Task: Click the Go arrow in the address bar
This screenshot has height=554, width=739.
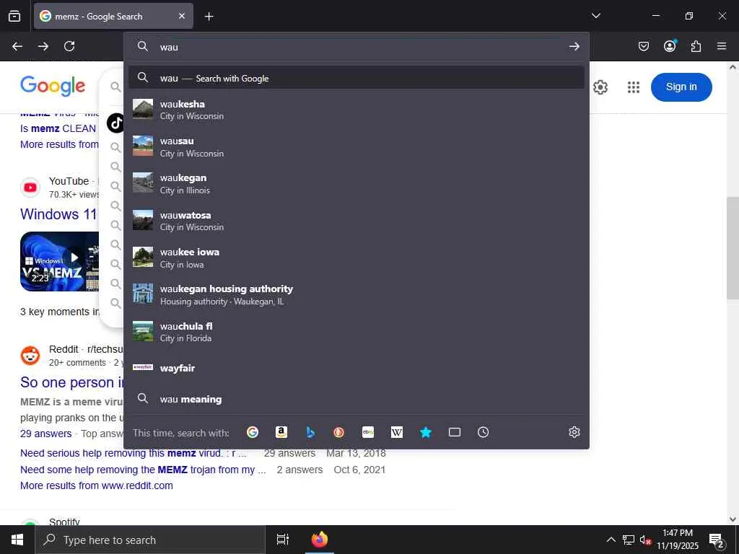Action: coord(574,46)
